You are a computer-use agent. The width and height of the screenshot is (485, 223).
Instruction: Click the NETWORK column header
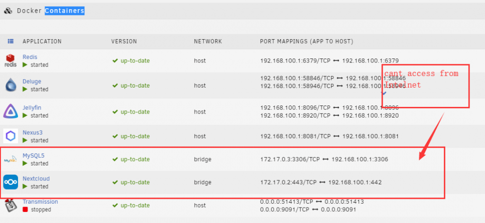pos(208,41)
